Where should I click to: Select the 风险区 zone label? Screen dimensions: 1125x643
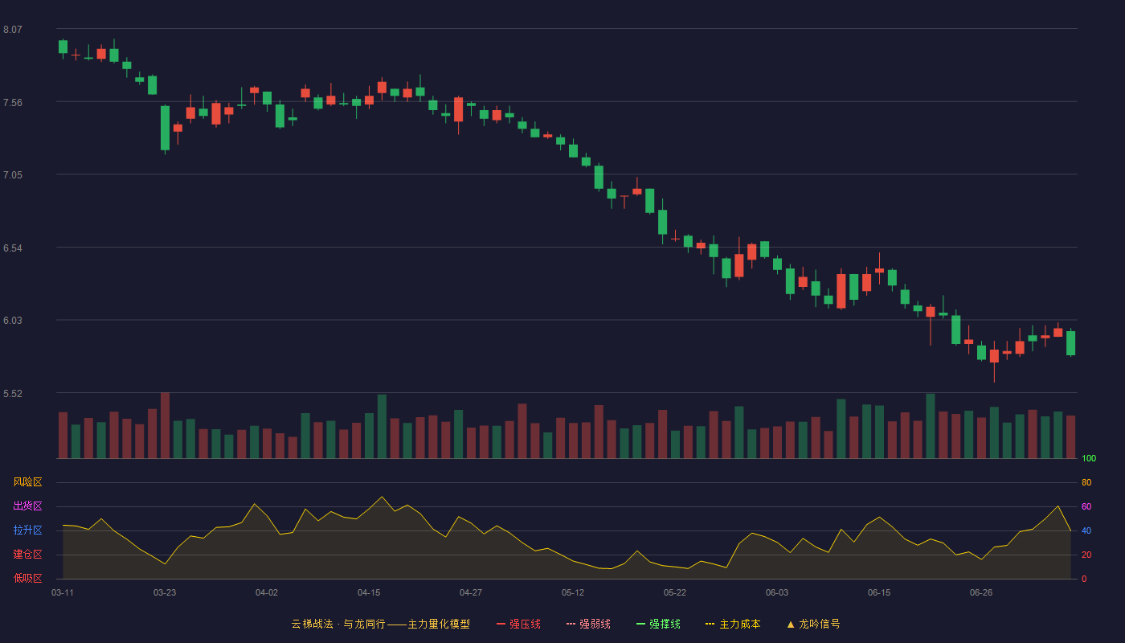(27, 482)
